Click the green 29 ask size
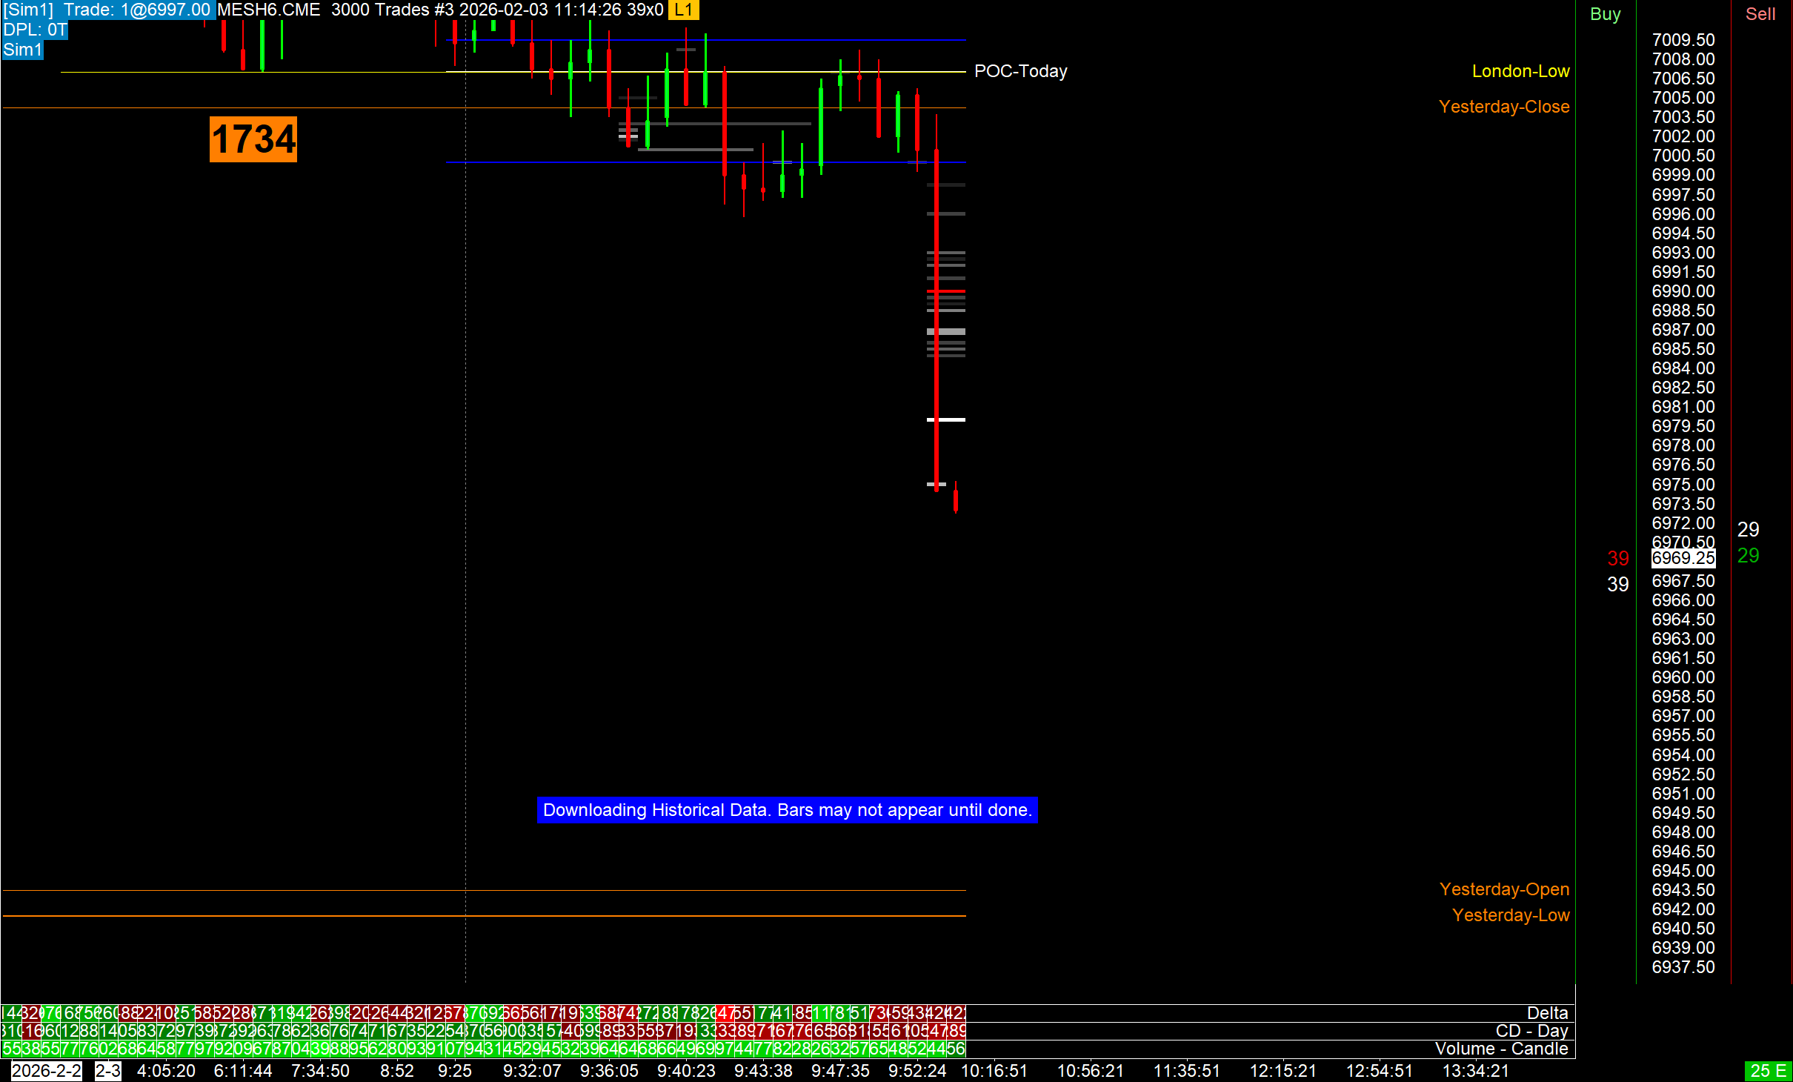This screenshot has height=1082, width=1793. [1748, 556]
